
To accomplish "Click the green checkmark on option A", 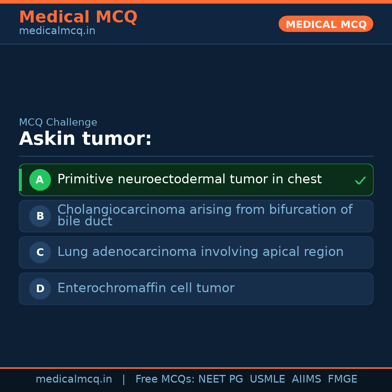I will [x=360, y=180].
